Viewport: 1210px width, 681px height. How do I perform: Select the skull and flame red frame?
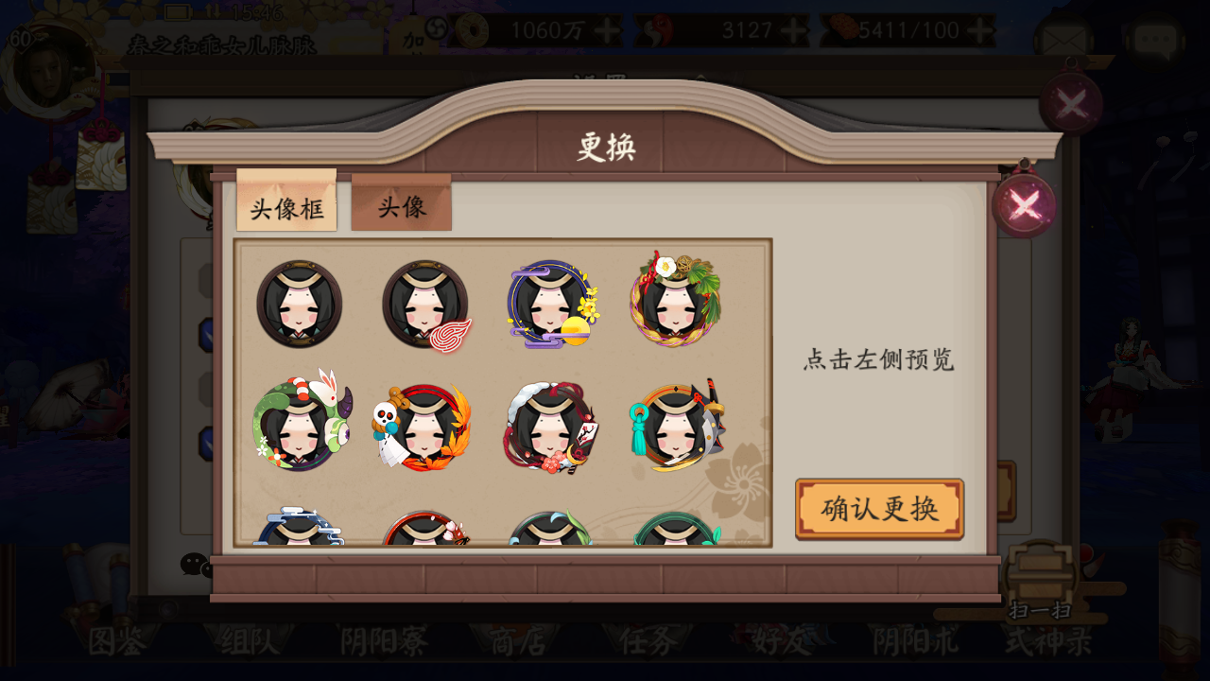pos(422,426)
